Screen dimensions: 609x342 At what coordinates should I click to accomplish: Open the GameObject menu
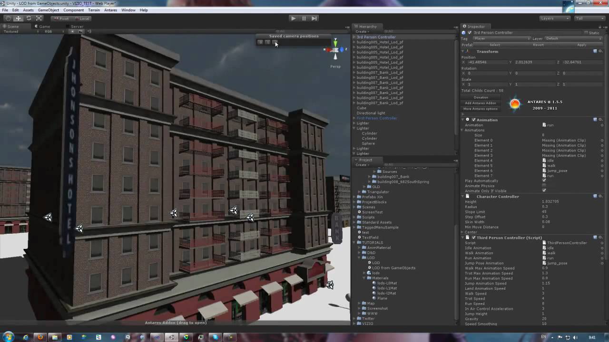(x=49, y=10)
